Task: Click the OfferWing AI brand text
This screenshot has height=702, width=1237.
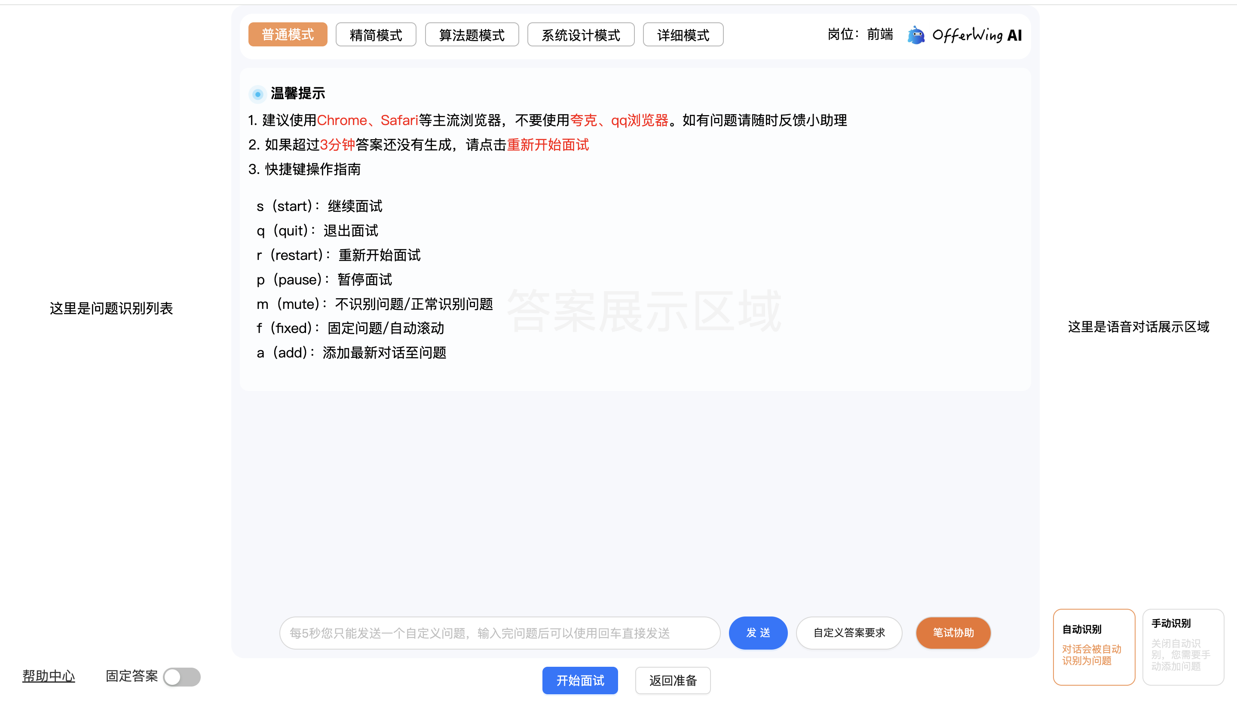Action: [977, 35]
